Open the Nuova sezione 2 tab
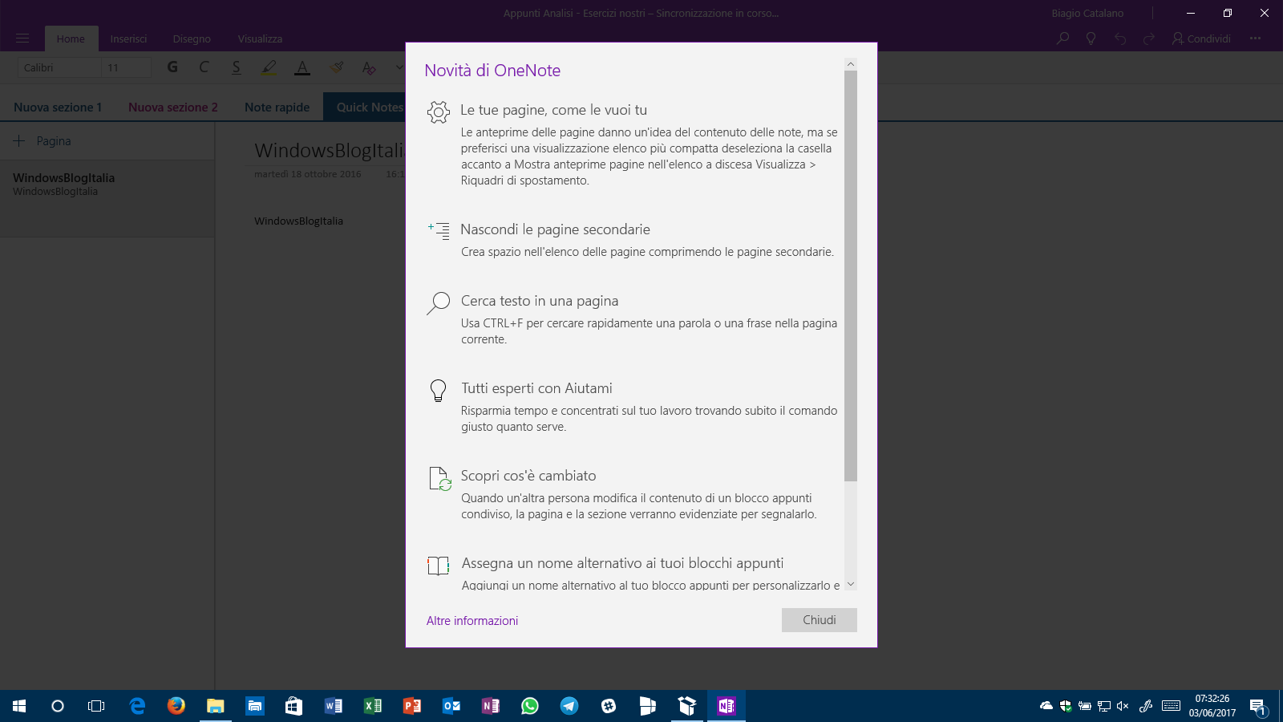This screenshot has width=1283, height=722. click(172, 107)
